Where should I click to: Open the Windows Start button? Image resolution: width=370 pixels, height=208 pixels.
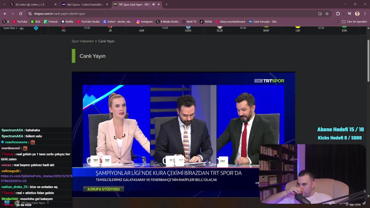pos(7,203)
